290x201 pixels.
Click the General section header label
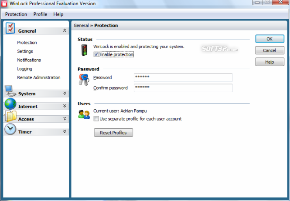pos(27,31)
